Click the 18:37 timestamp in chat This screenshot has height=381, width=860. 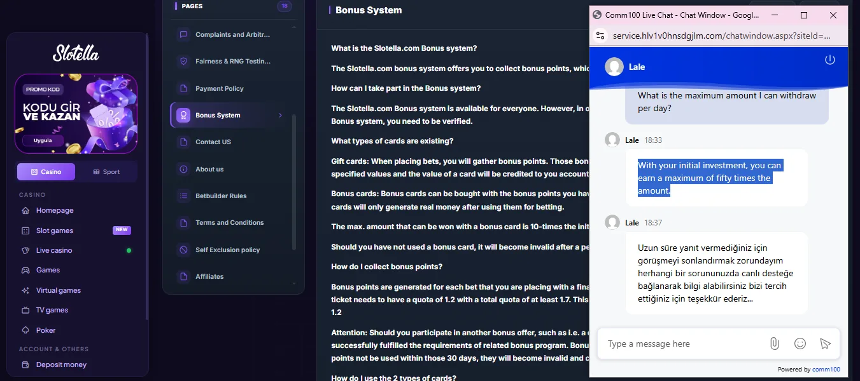point(653,223)
